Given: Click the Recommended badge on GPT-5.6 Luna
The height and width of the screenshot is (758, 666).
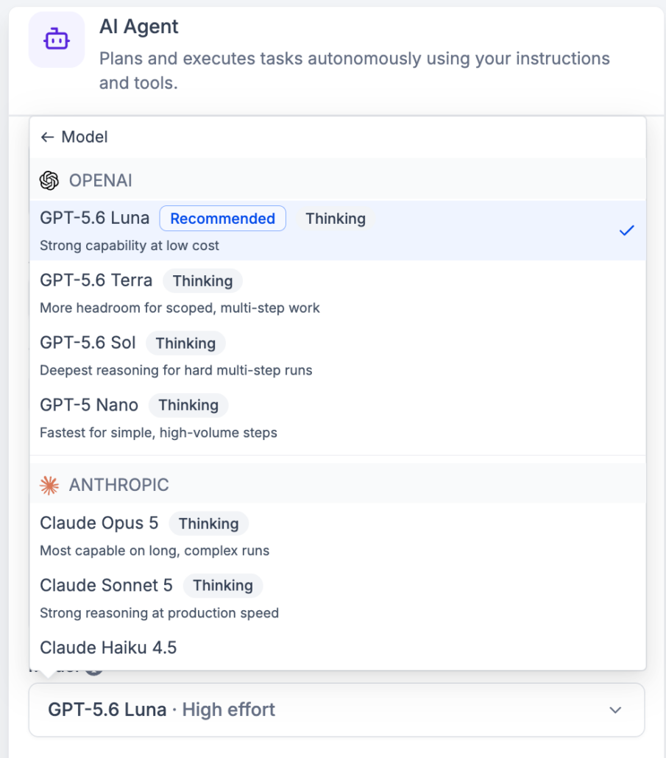Looking at the screenshot, I should 223,219.
